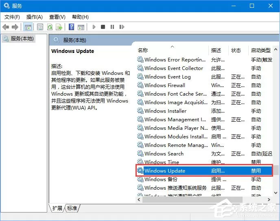Open the Help question mark icon
Viewport: 280px width, 221px height.
72,27
